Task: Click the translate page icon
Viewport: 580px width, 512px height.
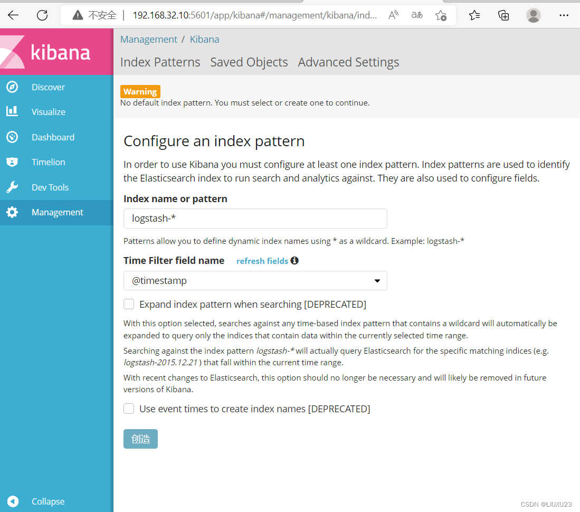Action: pyautogui.click(x=417, y=15)
